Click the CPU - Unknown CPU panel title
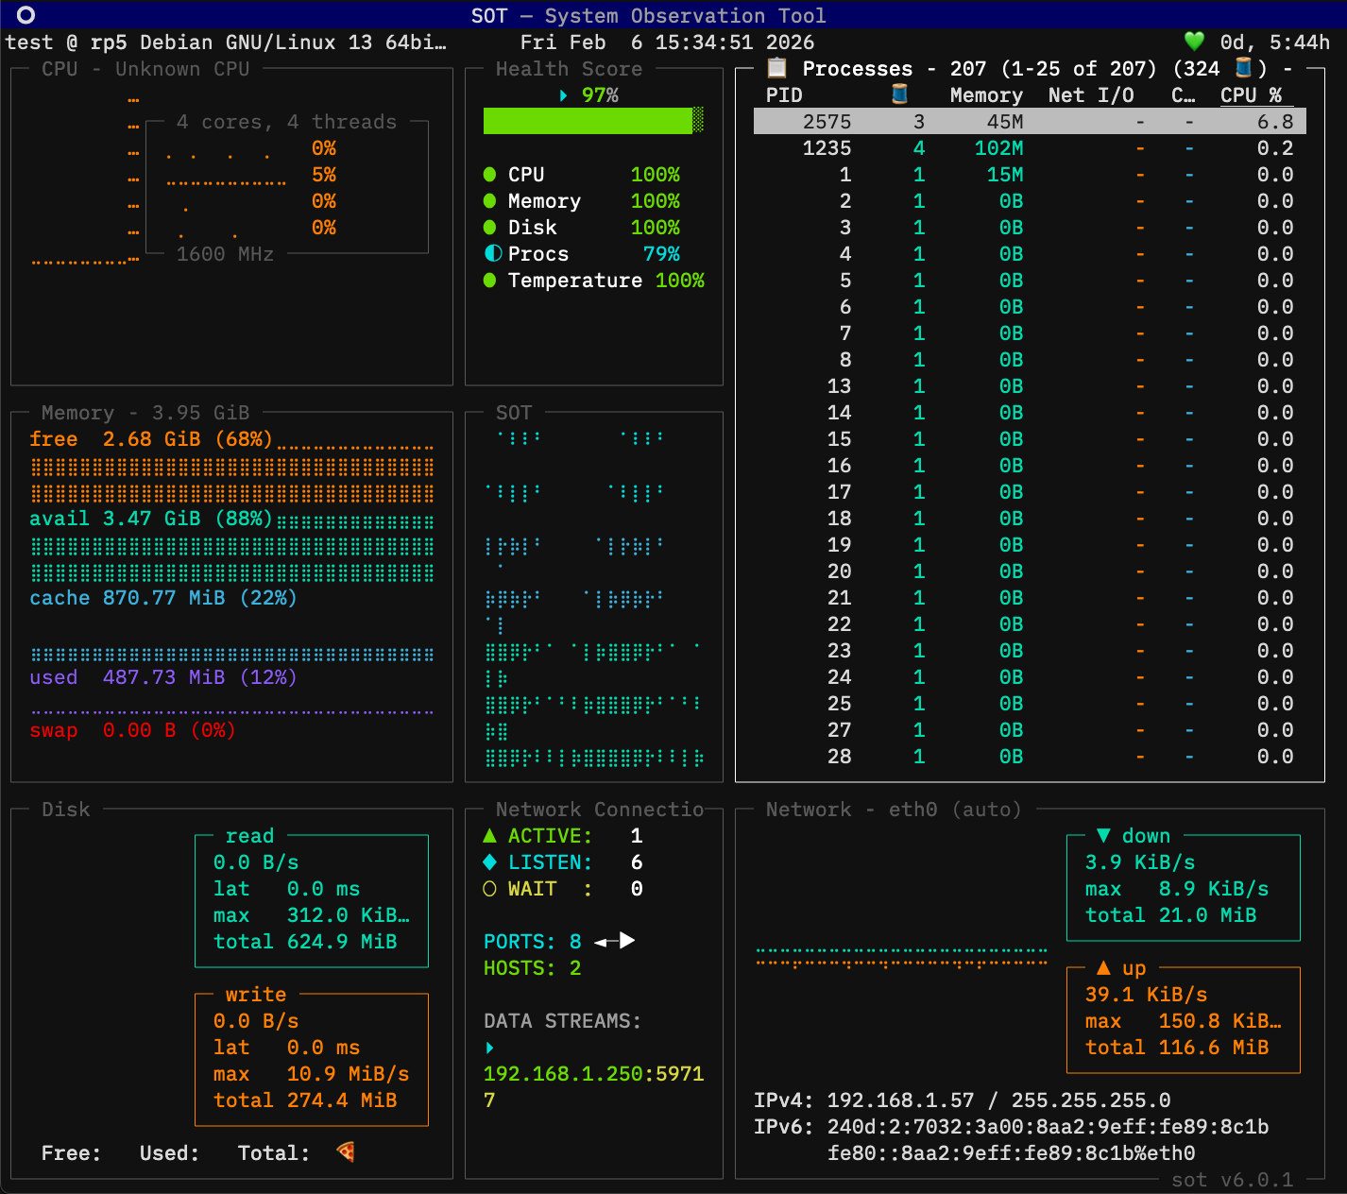This screenshot has height=1194, width=1347. click(145, 68)
